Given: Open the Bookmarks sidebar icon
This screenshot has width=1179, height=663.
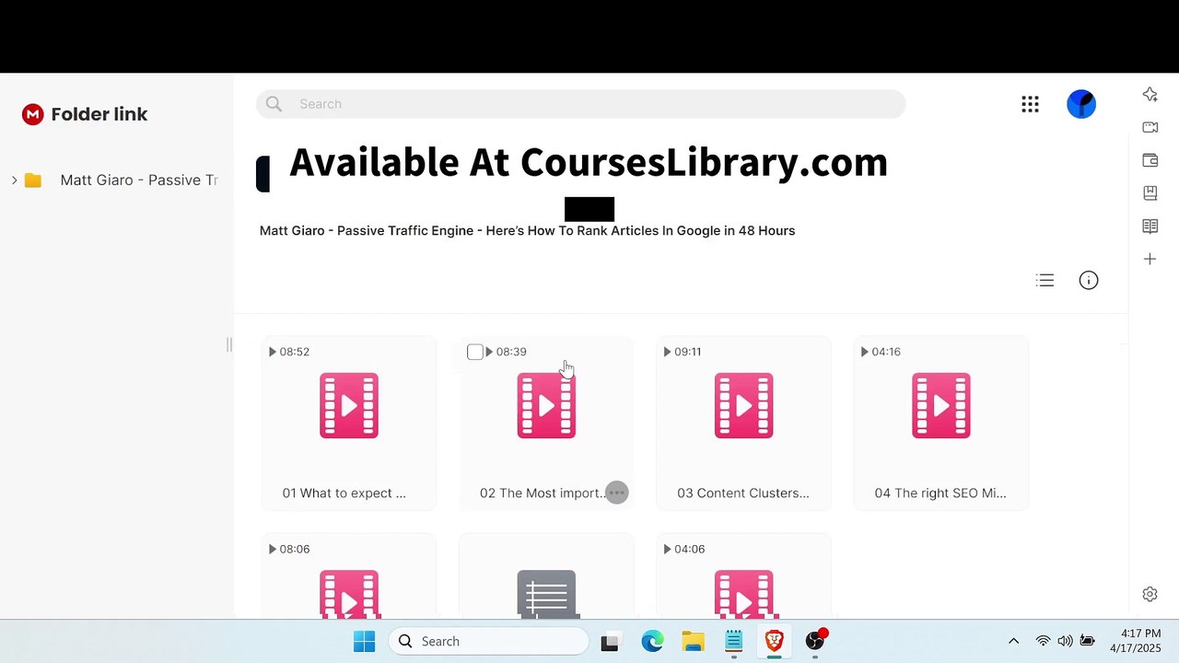Looking at the screenshot, I should pyautogui.click(x=1150, y=193).
